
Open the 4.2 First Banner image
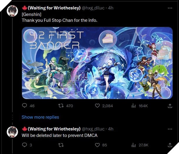(97, 63)
